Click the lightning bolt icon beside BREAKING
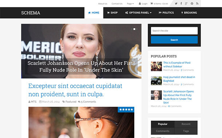Screen dimensions: 222x138 [x=182, y=13]
